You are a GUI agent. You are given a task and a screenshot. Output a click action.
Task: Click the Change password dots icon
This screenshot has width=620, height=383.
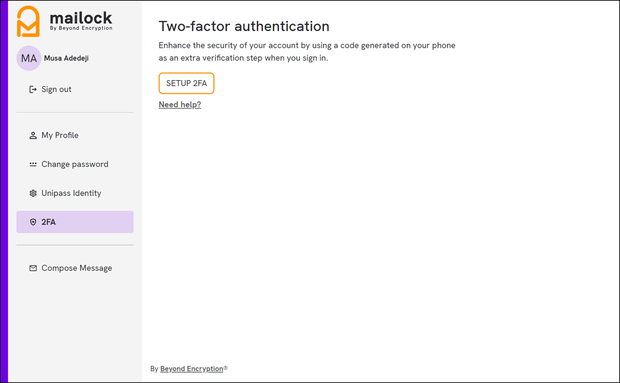click(x=33, y=164)
